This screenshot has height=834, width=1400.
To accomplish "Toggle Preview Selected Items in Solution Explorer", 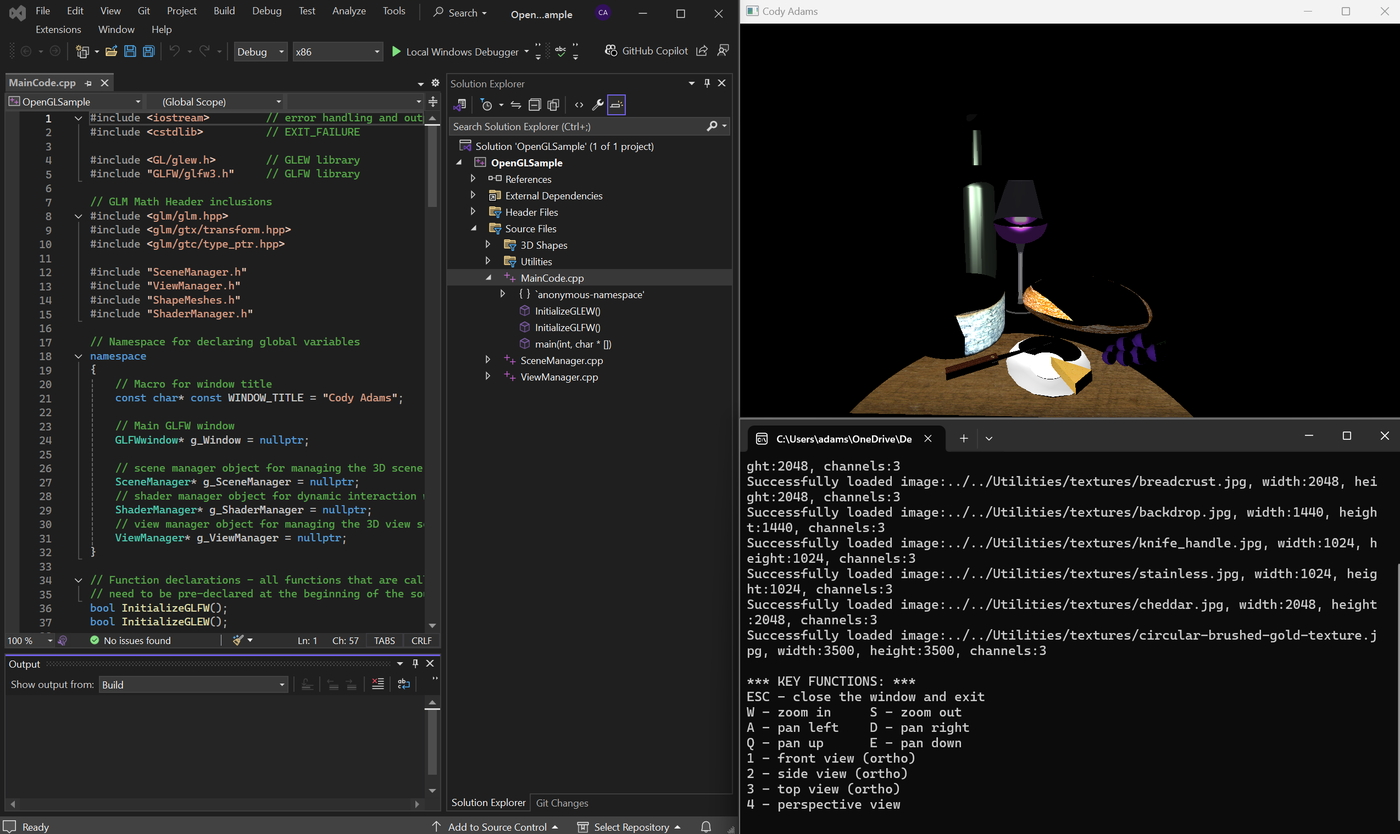I will pos(617,105).
